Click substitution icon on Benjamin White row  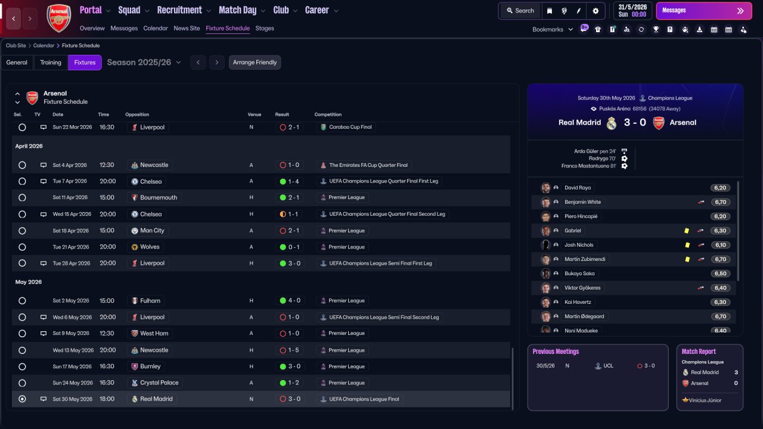pos(701,202)
